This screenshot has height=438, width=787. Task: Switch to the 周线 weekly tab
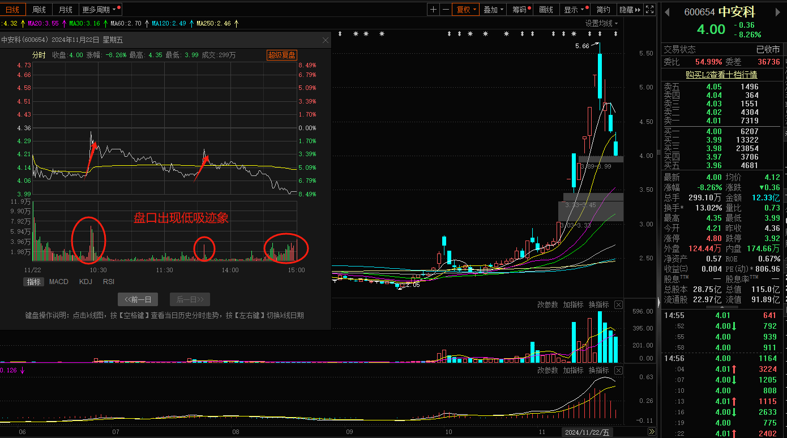point(39,10)
